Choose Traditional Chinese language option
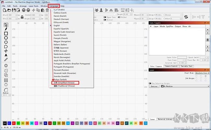Screen dimensions: 211x130 [64, 86]
